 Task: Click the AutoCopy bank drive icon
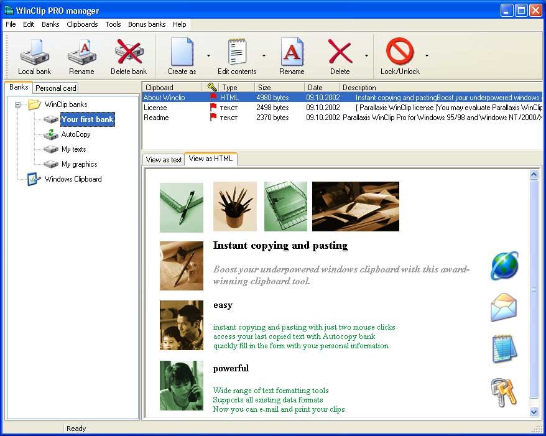(x=51, y=134)
